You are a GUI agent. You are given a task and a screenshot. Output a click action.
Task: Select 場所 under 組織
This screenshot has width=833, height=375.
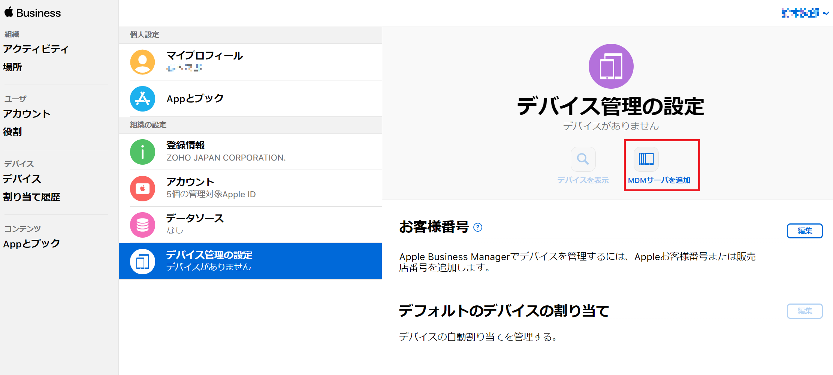click(x=12, y=67)
